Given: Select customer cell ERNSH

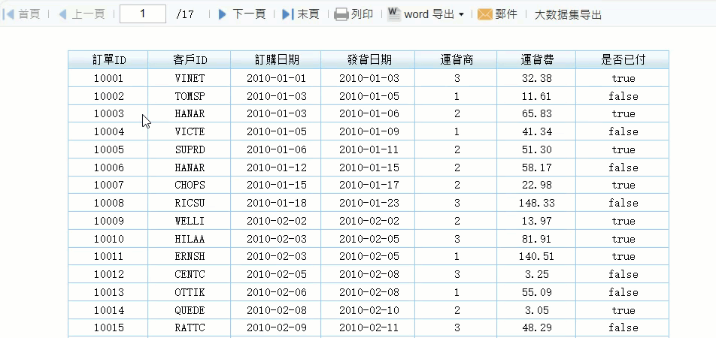Looking at the screenshot, I should 190,257.
